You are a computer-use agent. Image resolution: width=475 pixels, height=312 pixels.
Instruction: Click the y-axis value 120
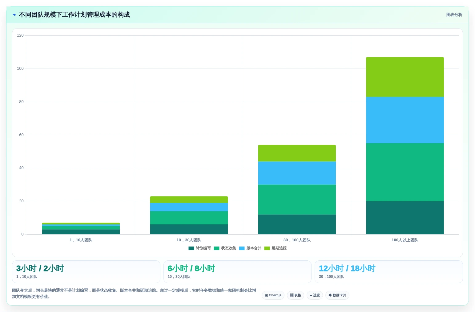[x=20, y=35]
